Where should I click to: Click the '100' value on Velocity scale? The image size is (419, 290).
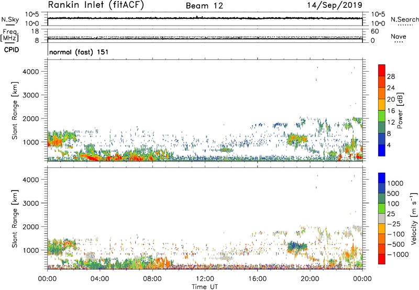click(393, 204)
